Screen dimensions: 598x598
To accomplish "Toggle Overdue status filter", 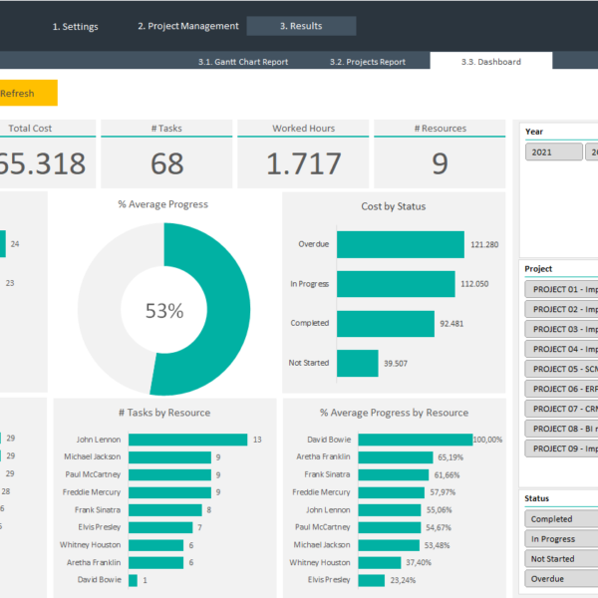I will (560, 579).
